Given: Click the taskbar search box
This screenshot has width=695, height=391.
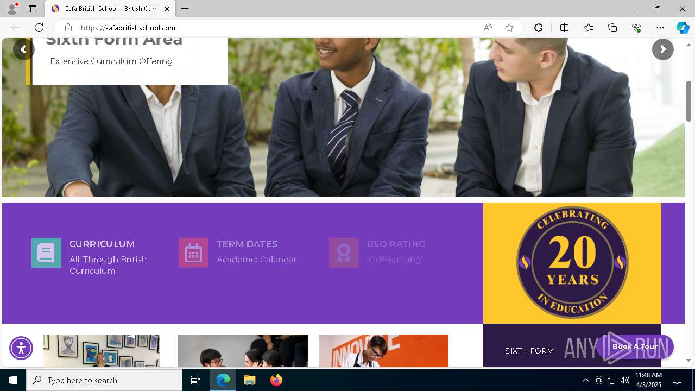Looking at the screenshot, I should pos(104,380).
